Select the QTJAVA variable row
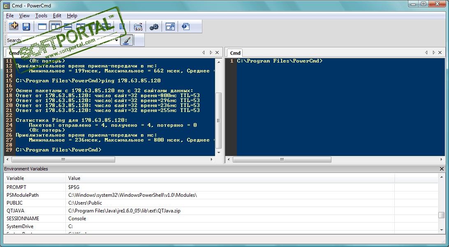 (x=221, y=211)
